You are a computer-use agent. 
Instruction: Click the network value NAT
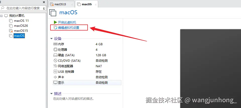(99, 66)
